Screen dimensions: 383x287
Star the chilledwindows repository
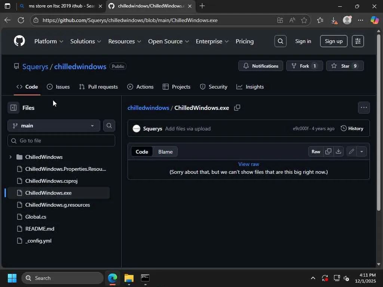(344, 66)
